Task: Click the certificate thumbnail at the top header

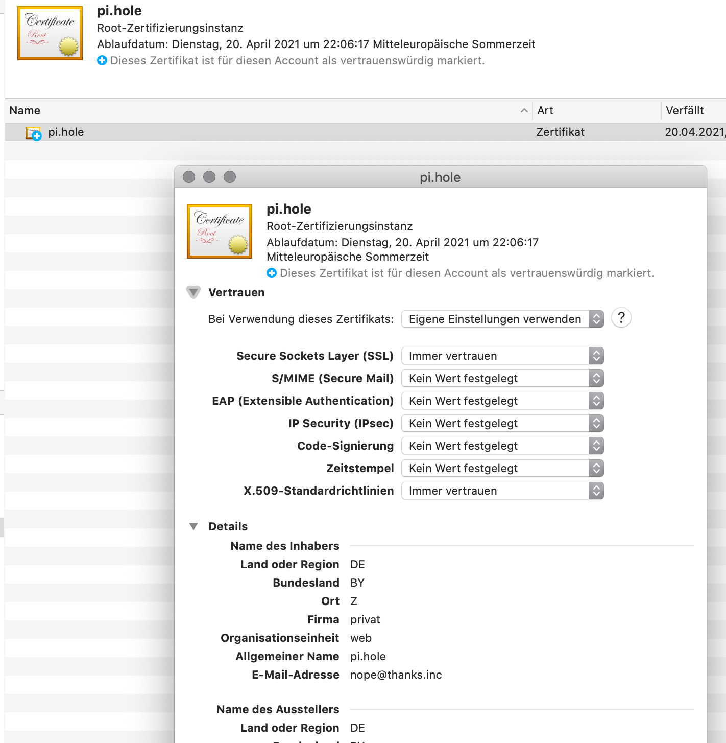Action: coord(50,33)
